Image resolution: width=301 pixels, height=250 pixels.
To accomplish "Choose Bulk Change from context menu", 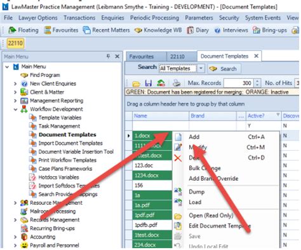I will click(x=226, y=168).
